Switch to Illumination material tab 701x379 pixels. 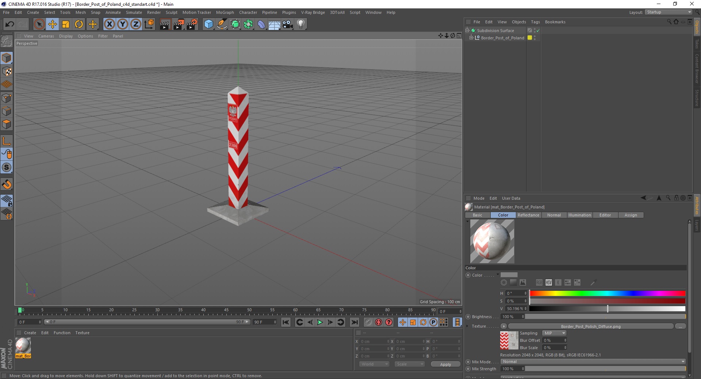[579, 215]
